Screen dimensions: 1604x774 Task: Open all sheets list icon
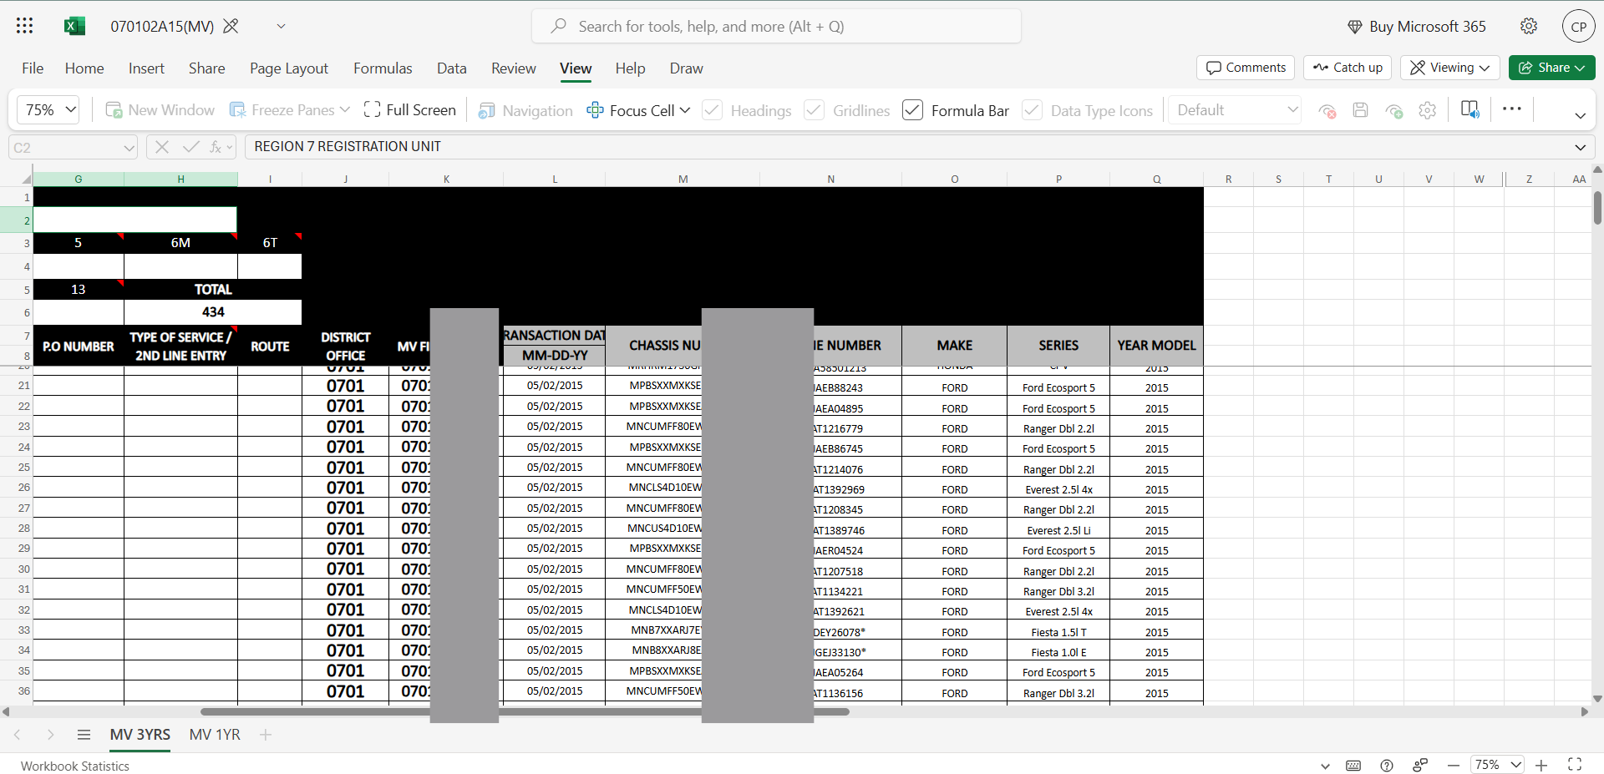84,735
